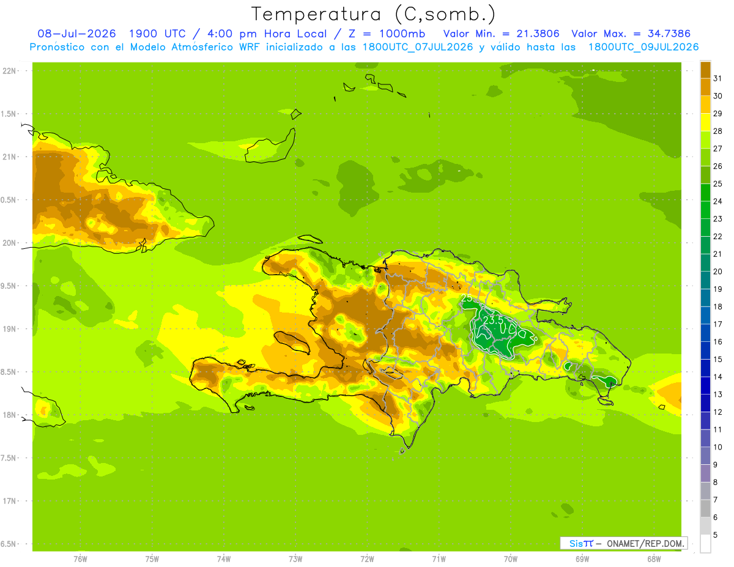Click latitude label '22N'
The width and height of the screenshot is (734, 567).
[x=9, y=71]
